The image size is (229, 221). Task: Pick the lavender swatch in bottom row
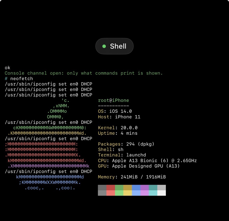(145, 193)
